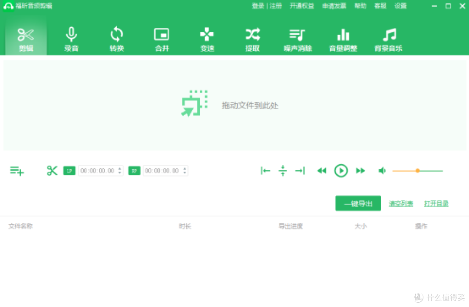Image resolution: width=469 pixels, height=307 pixels.
Task: Adjust the LP time stepper arrows
Action: 120,170
